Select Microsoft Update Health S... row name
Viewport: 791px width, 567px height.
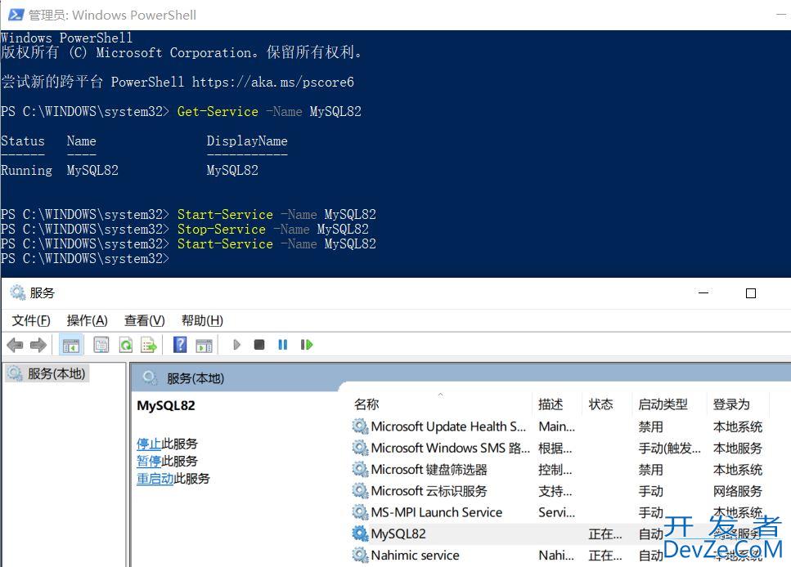448,427
